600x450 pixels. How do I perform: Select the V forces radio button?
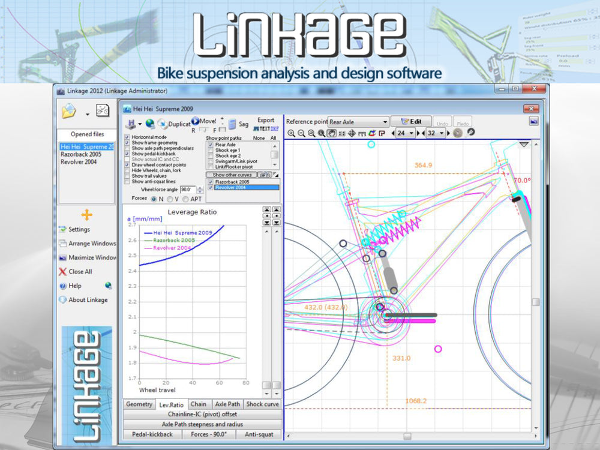click(170, 199)
